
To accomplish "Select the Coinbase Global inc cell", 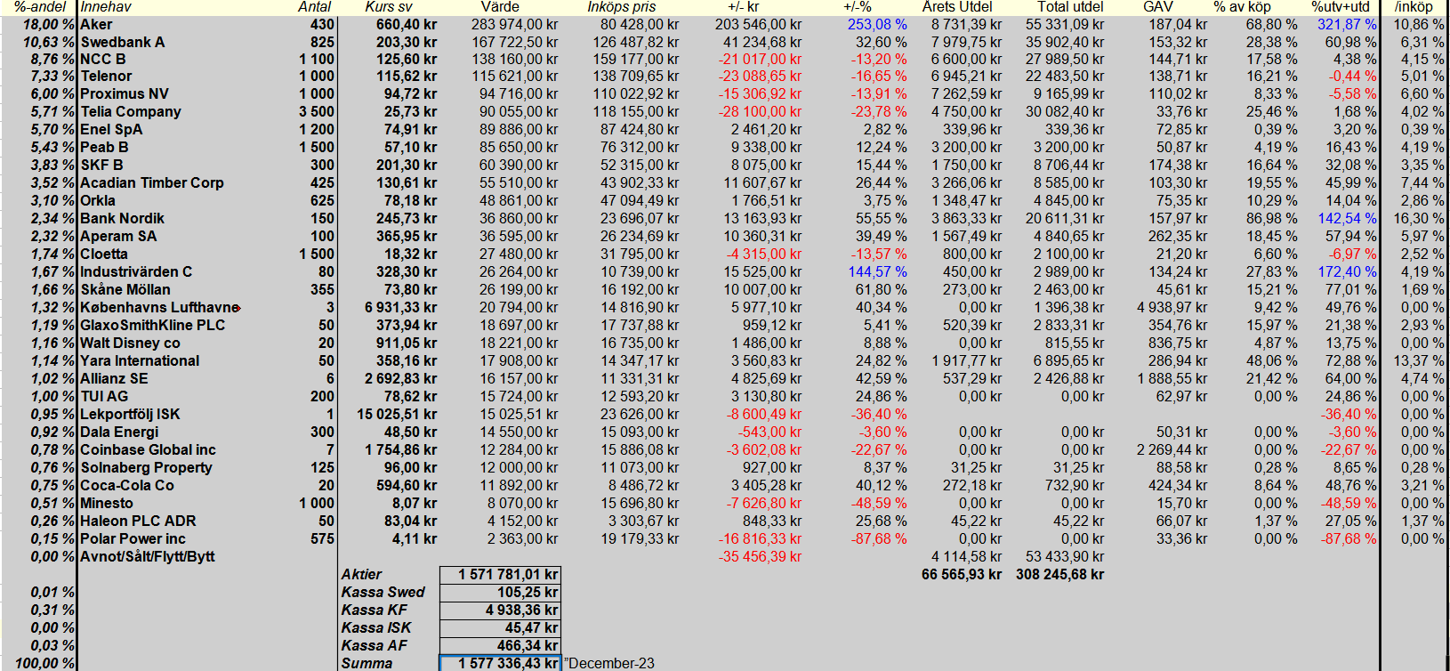I will pyautogui.click(x=148, y=450).
